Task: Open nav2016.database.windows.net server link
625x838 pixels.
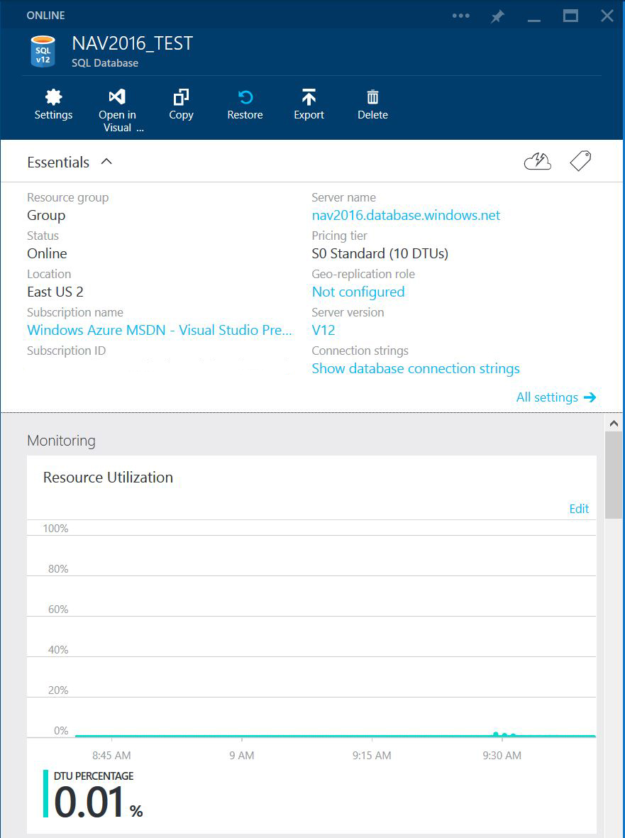Action: [x=406, y=216]
